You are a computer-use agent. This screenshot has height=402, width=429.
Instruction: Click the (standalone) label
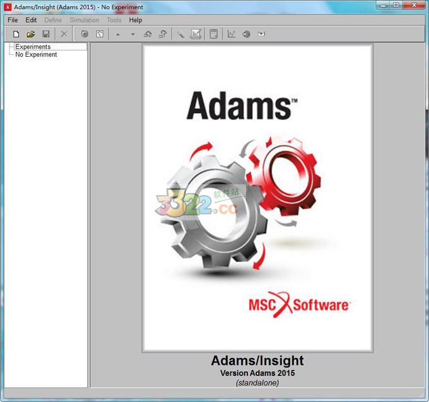(x=257, y=383)
